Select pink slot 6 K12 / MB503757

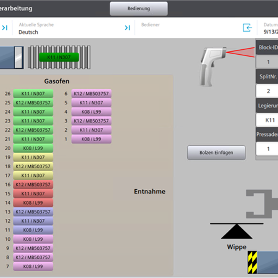[x=91, y=94]
